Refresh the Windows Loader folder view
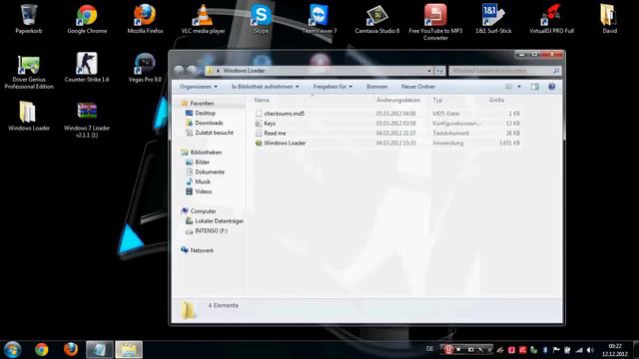This screenshot has height=359, width=639. tap(439, 71)
